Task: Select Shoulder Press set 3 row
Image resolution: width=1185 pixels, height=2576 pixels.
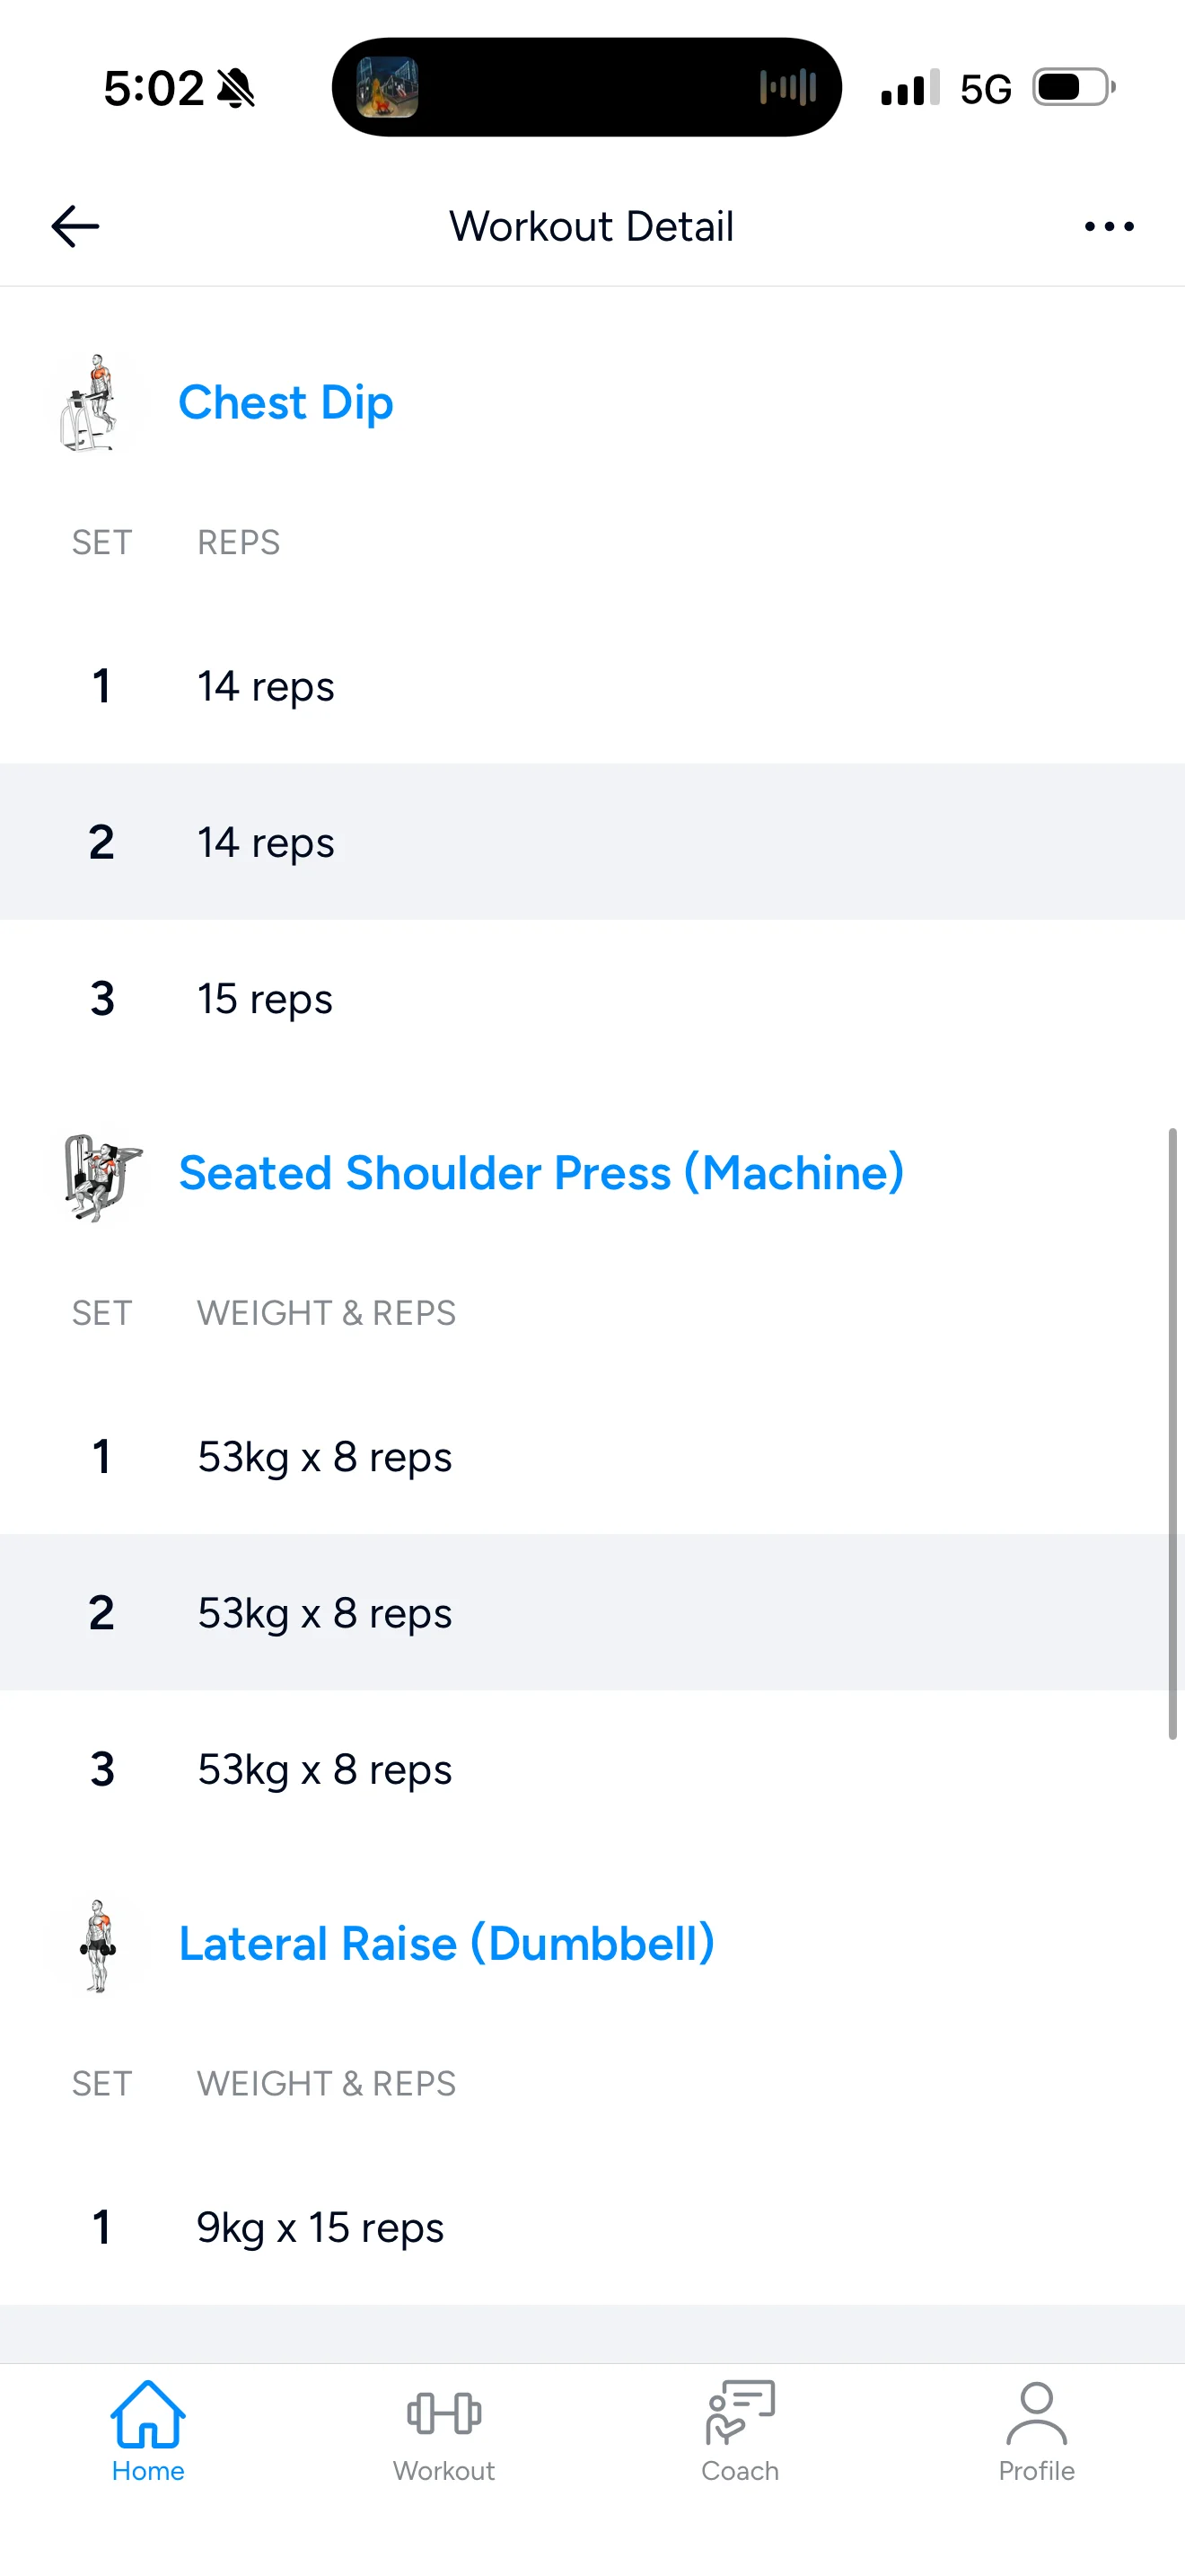Action: (x=592, y=1770)
